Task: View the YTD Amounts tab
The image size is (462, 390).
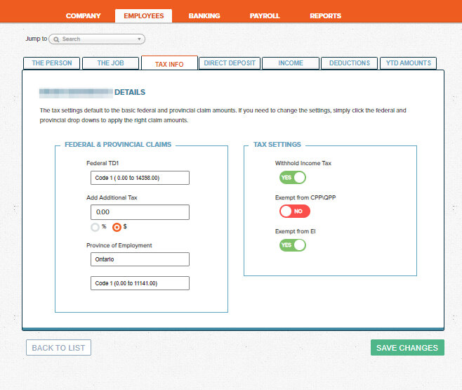Action: [x=408, y=63]
